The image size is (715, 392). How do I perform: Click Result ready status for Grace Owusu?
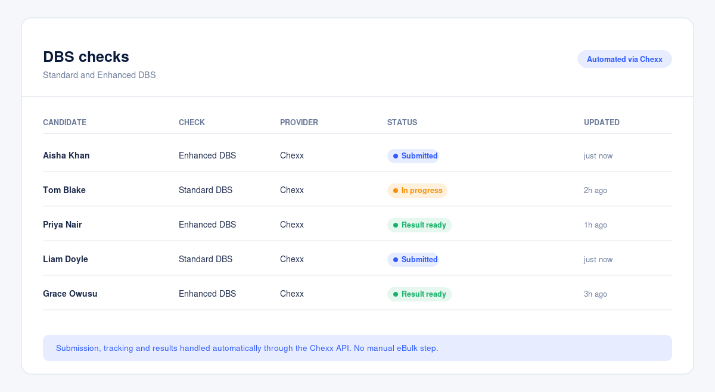tap(419, 294)
